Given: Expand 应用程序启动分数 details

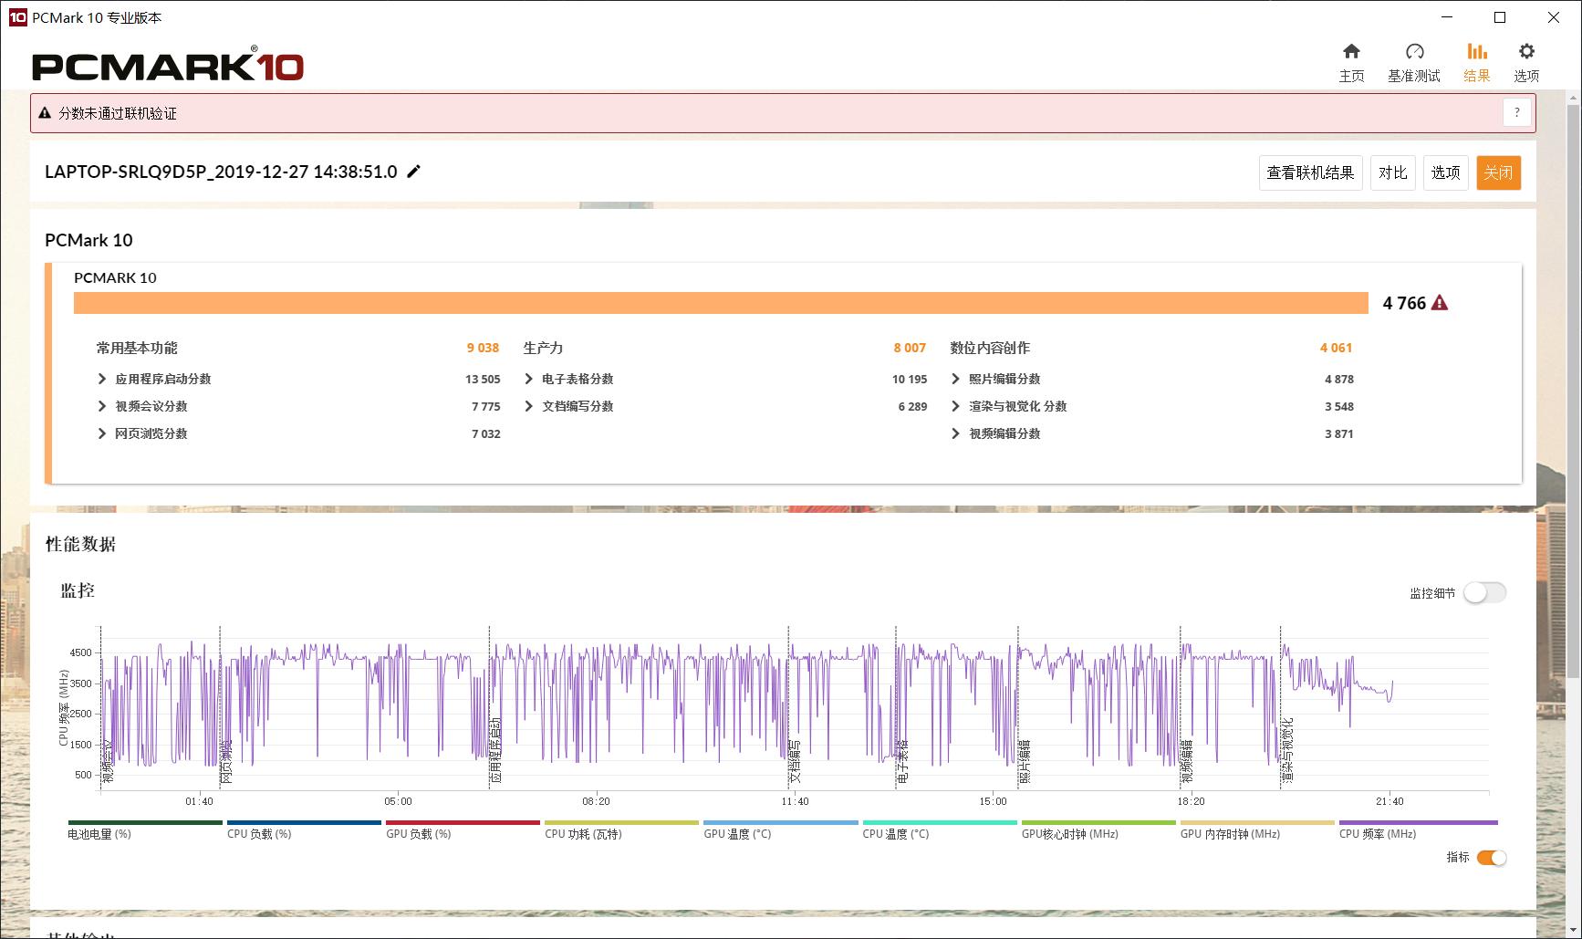Looking at the screenshot, I should 102,379.
